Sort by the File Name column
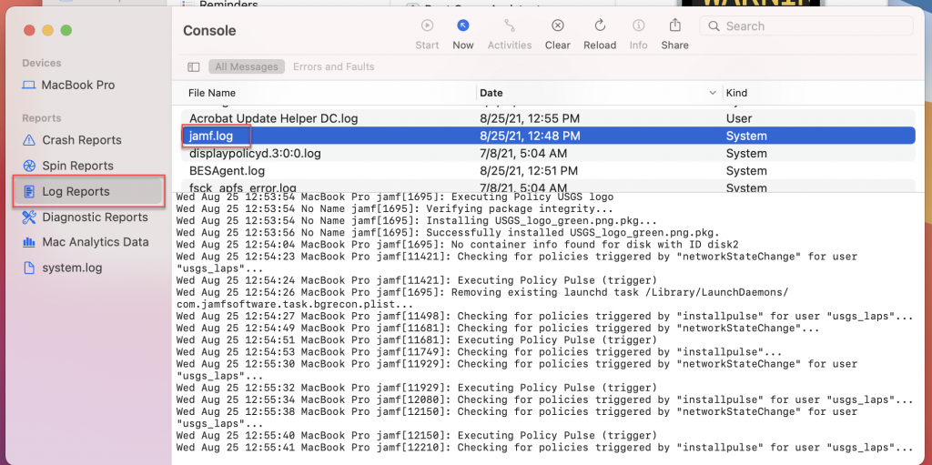 211,93
